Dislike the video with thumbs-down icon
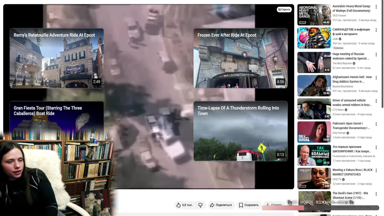Viewport: 384px width, 216px height. pyautogui.click(x=200, y=205)
